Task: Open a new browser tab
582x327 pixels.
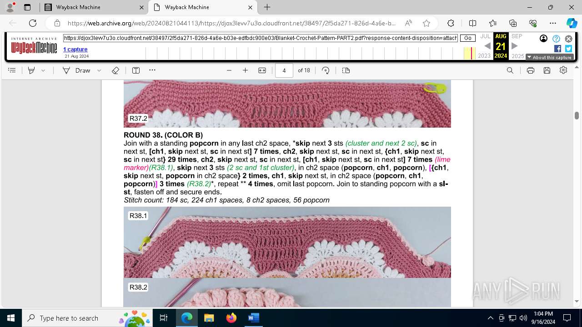Action: coord(267,7)
